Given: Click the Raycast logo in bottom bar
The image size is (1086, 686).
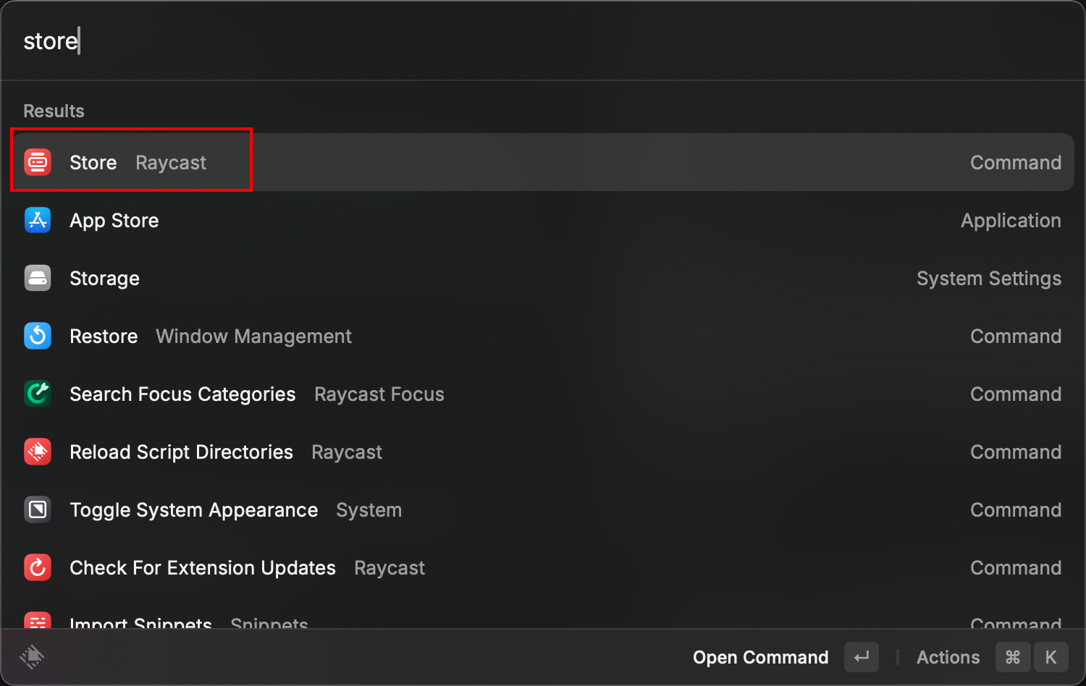Looking at the screenshot, I should coord(32,657).
